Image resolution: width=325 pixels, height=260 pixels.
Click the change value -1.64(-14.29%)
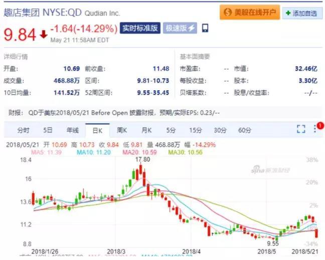coord(84,29)
